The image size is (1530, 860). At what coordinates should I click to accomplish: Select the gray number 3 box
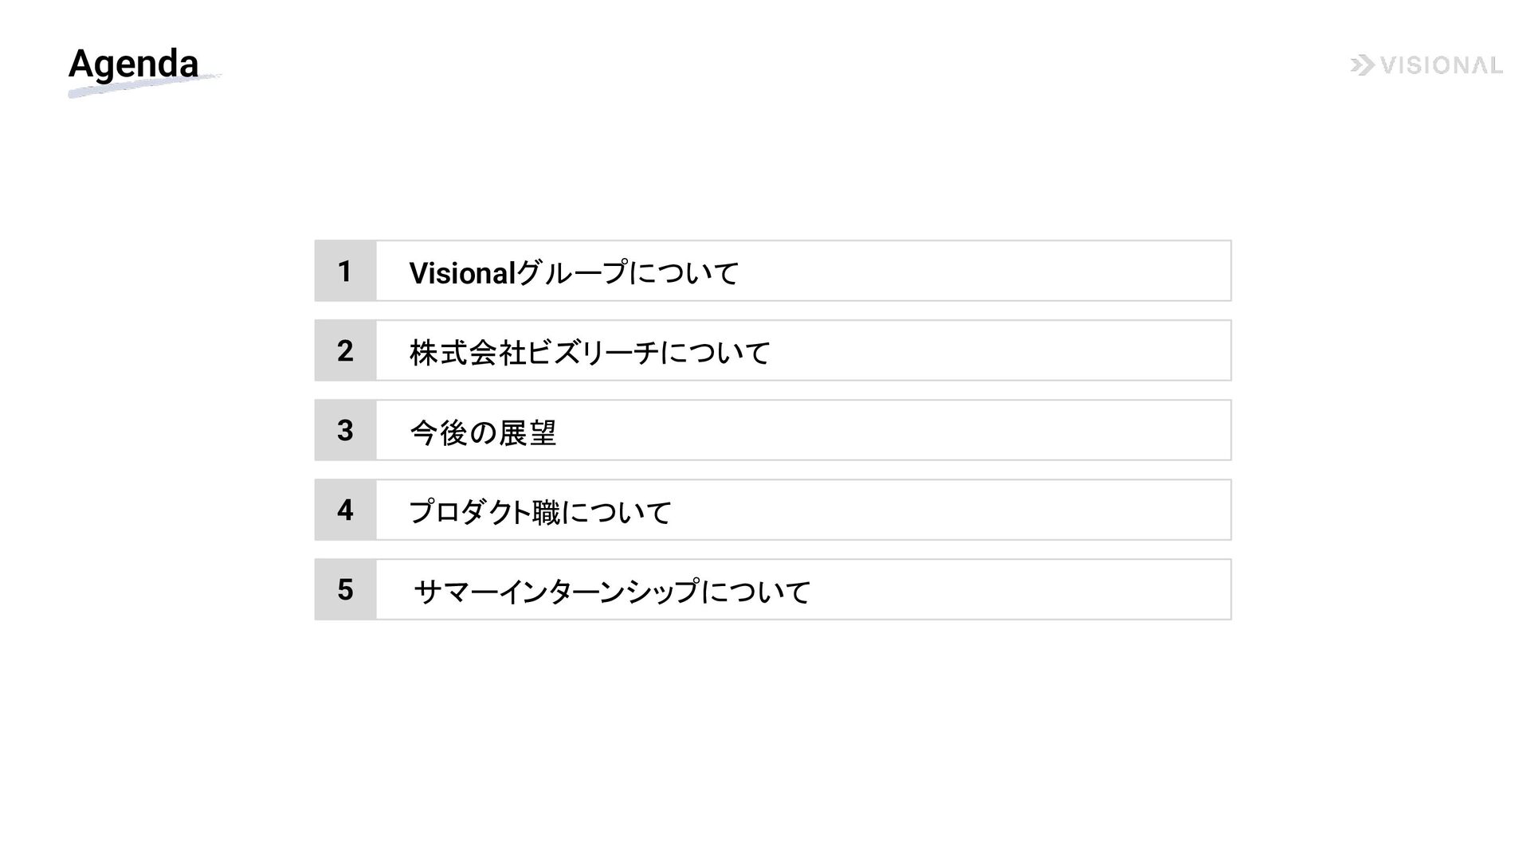(345, 430)
